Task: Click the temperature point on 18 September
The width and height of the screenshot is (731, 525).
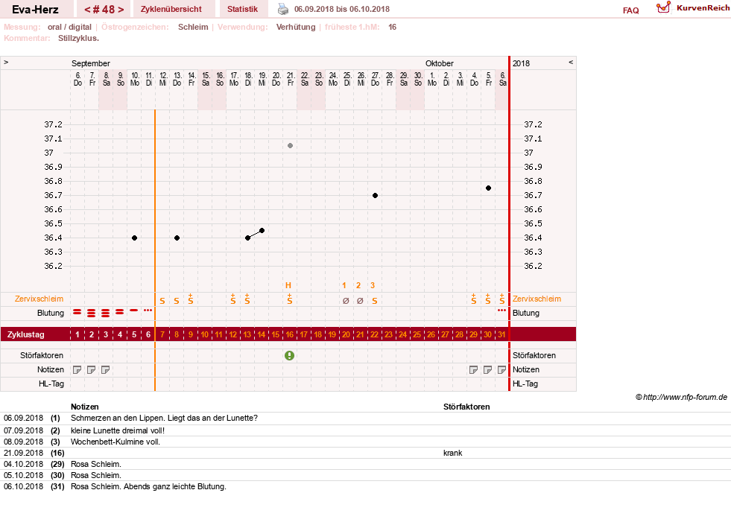Action: [x=247, y=238]
